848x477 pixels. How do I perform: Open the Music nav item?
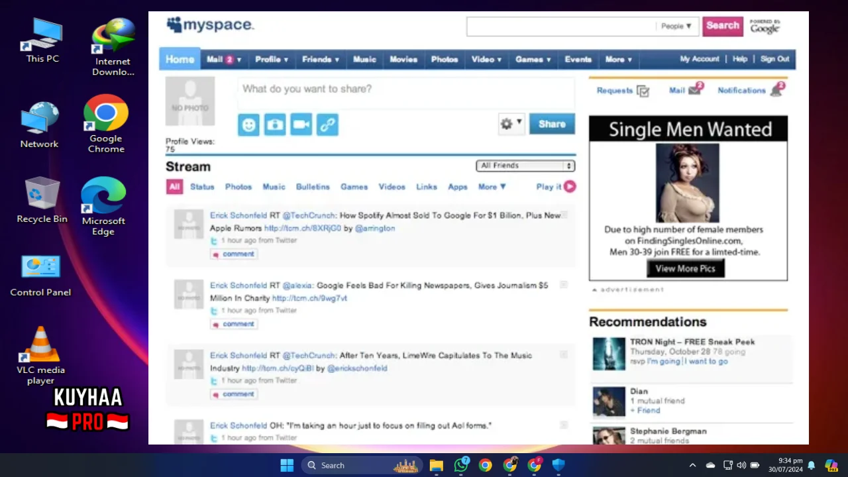(x=364, y=59)
